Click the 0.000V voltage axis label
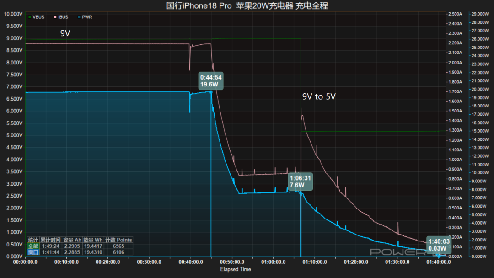The height and width of the screenshot is (278, 494). point(15,257)
